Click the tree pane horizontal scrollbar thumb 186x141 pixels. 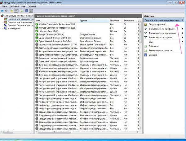coord(8,132)
